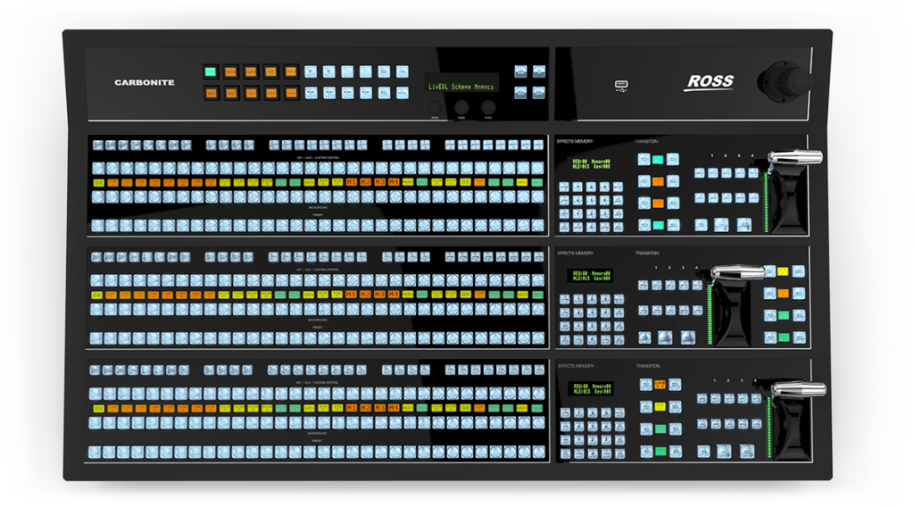Toggle green button at top of first Transition column
Image resolution: width=914 pixels, height=507 pixels.
[x=659, y=160]
